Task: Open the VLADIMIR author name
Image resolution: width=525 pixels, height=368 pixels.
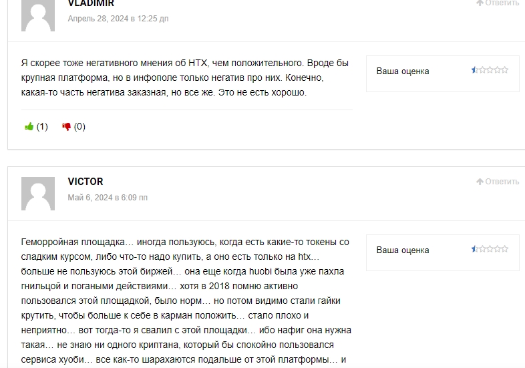Action: tap(91, 3)
